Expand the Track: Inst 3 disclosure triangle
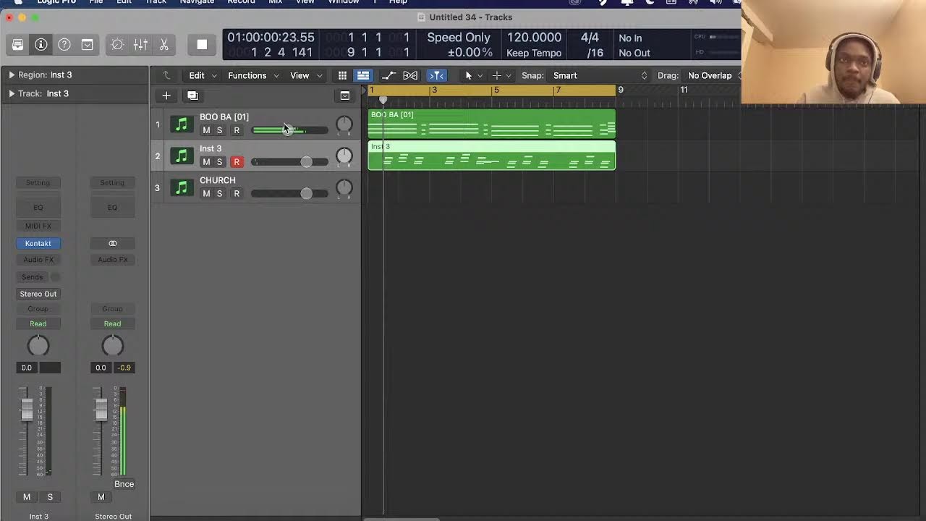The height and width of the screenshot is (521, 926). (12, 93)
